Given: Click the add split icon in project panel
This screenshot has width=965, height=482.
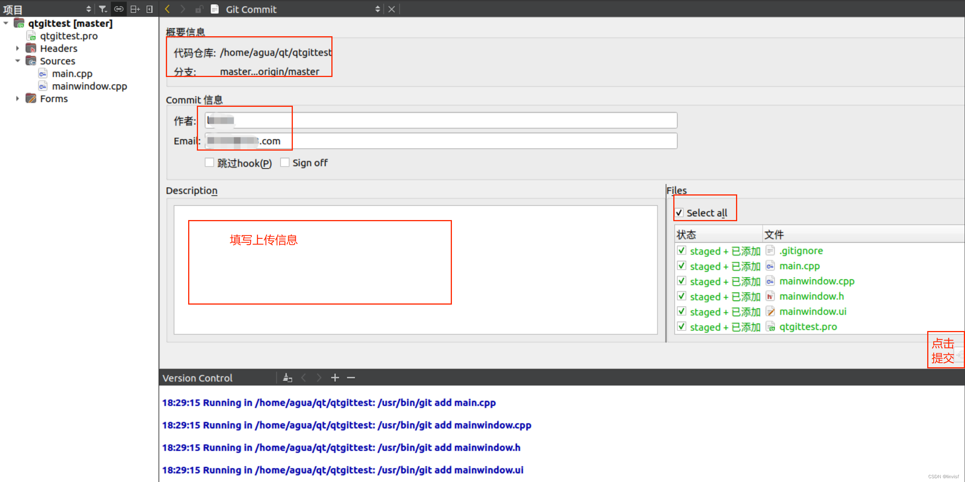Looking at the screenshot, I should (x=135, y=9).
